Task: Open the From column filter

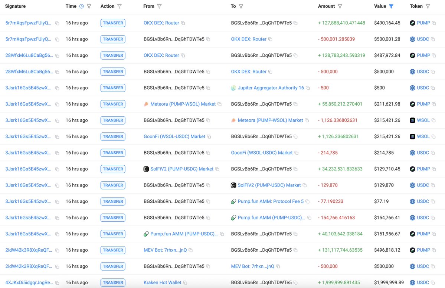Action: [x=159, y=6]
